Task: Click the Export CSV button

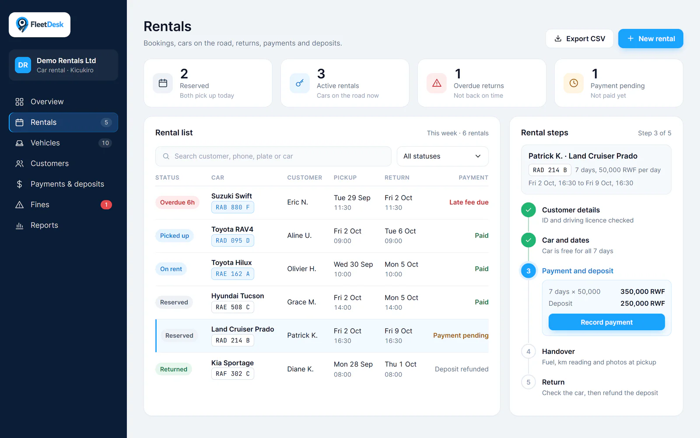Action: 580,39
